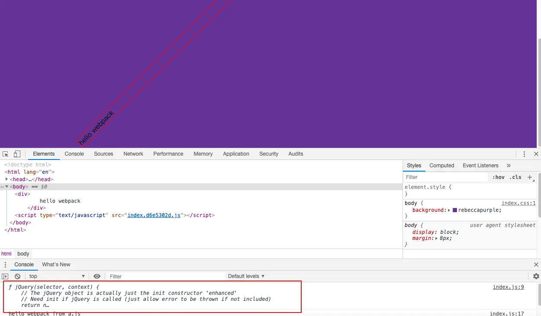
Task: Click the rebeccapurple color swatch
Action: 455,210
